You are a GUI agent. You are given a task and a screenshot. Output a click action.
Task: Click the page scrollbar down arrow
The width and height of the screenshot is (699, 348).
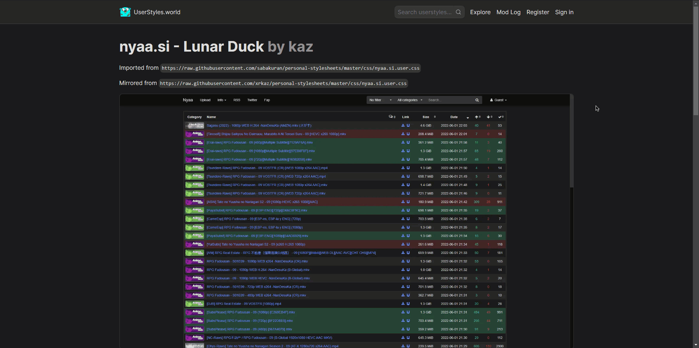696,345
